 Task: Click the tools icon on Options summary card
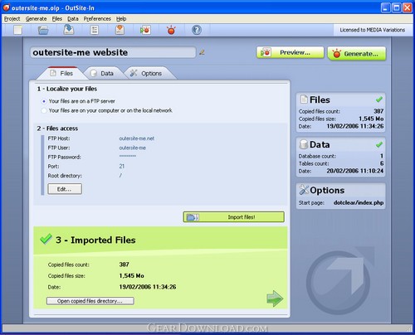point(304,190)
